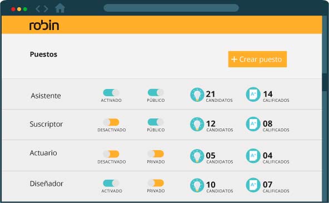Disable the Activado switch for Diseñador
The image size is (329, 203).
click(111, 183)
